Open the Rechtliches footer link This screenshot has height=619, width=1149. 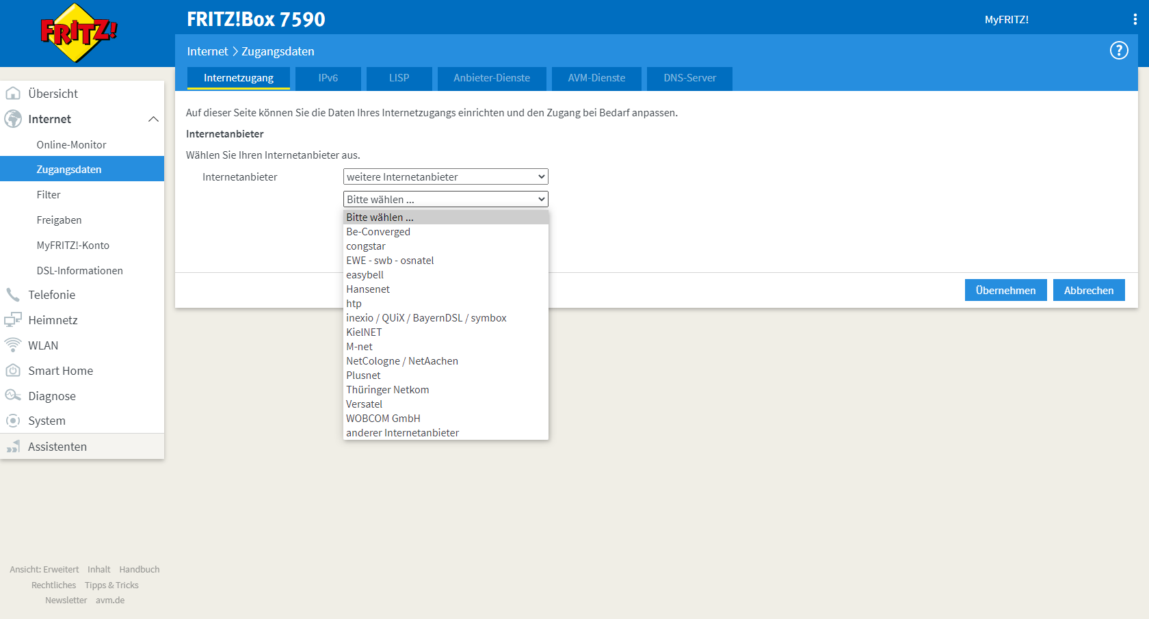click(53, 585)
